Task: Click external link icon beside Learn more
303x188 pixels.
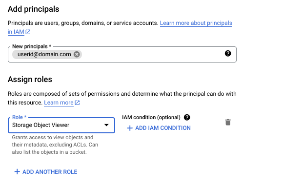Action: click(77, 103)
